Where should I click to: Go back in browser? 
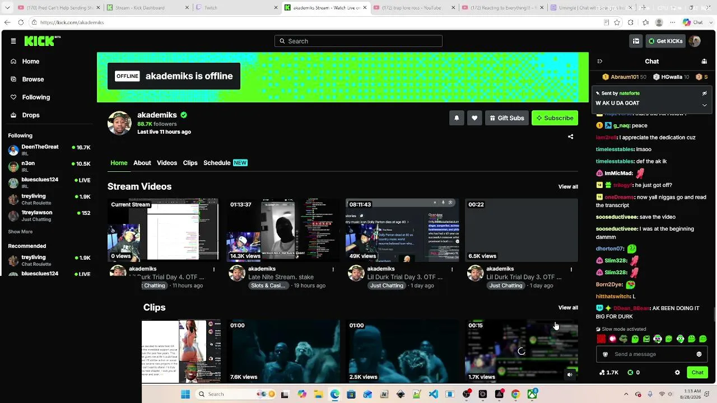[x=7, y=22]
